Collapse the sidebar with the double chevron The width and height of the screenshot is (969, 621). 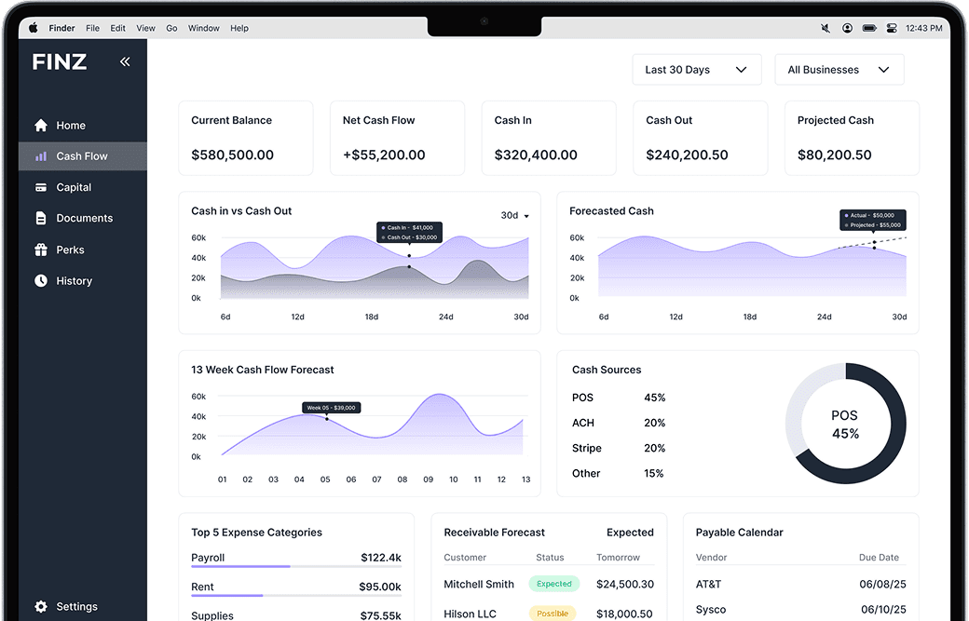click(125, 61)
